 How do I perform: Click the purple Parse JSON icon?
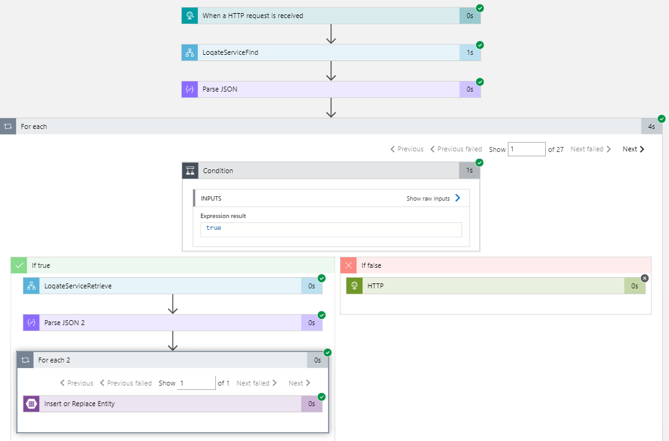click(190, 89)
